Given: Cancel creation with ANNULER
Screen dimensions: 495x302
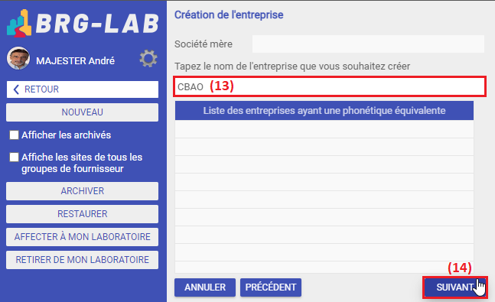Looking at the screenshot, I should (205, 287).
